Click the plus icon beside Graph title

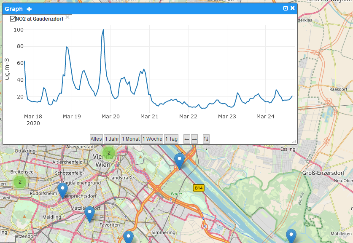(29, 9)
